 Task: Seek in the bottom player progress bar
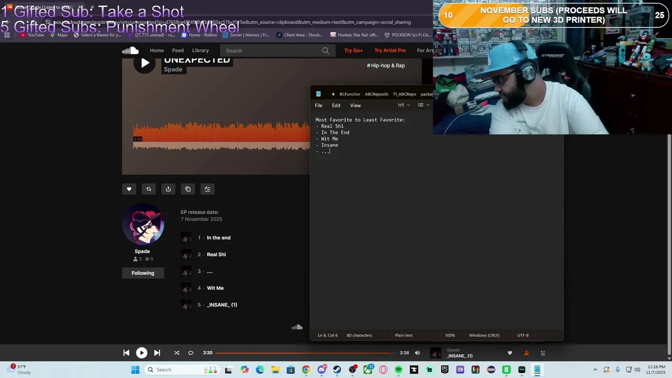(306, 353)
